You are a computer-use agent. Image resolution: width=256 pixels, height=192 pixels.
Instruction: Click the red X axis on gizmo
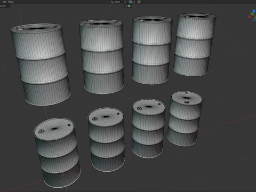(249, 17)
